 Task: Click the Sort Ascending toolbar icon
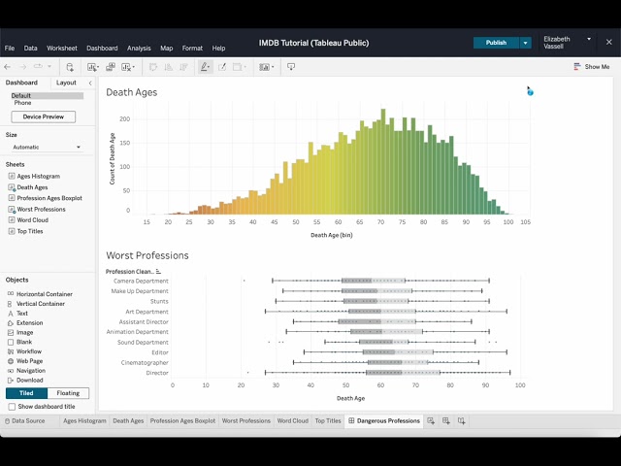click(x=168, y=67)
